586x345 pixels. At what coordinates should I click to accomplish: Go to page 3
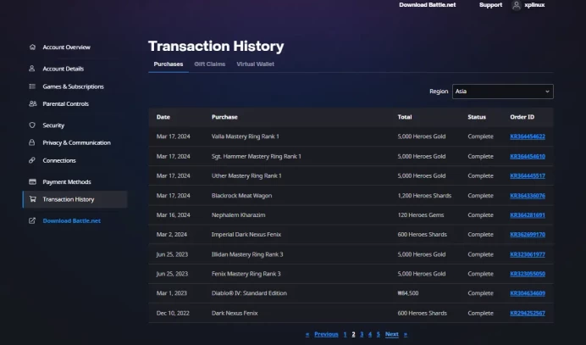362,334
